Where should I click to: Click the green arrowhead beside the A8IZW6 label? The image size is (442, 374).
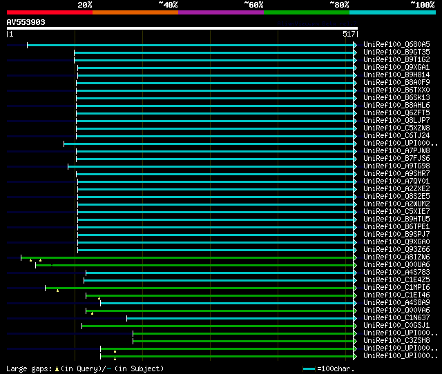[355, 257]
